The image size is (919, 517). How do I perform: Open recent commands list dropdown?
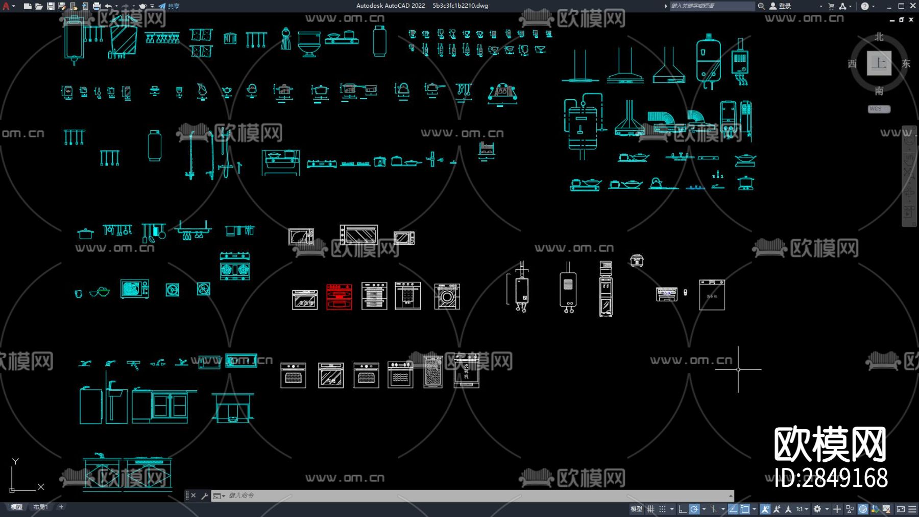coord(219,496)
